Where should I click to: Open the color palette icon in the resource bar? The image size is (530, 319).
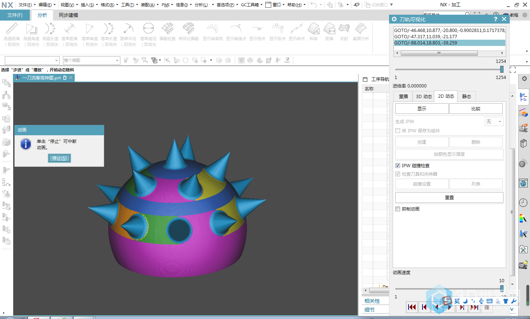pyautogui.click(x=523, y=218)
